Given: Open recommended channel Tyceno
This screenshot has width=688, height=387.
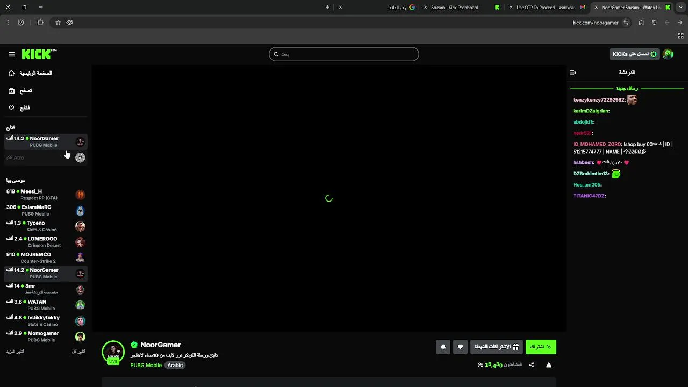Looking at the screenshot, I should click(x=46, y=226).
